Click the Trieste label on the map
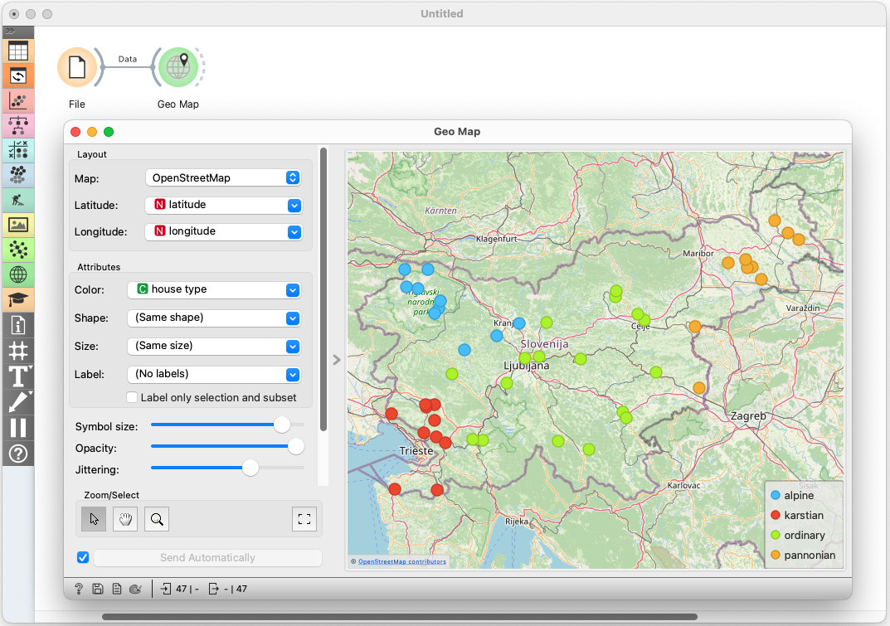Image resolution: width=890 pixels, height=626 pixels. (416, 451)
